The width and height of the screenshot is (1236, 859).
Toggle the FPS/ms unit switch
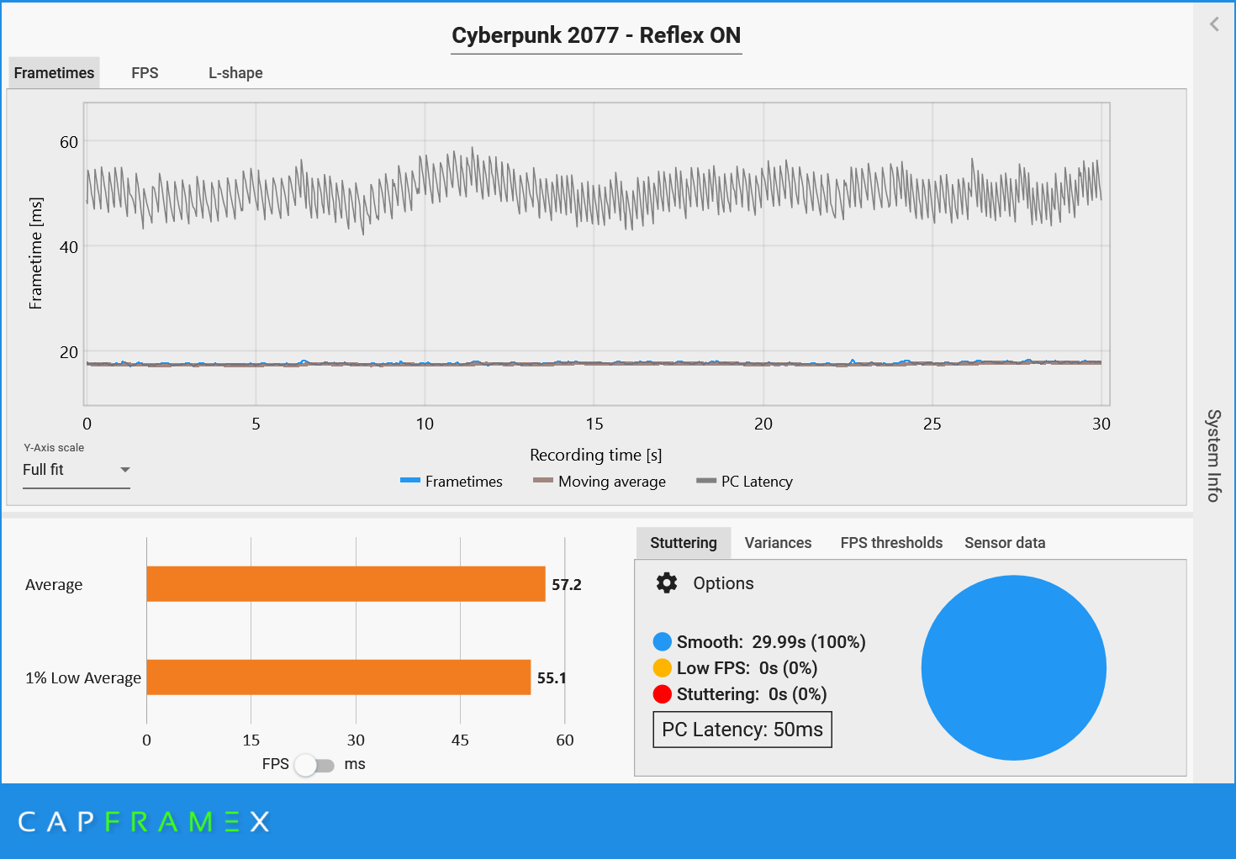pyautogui.click(x=314, y=765)
